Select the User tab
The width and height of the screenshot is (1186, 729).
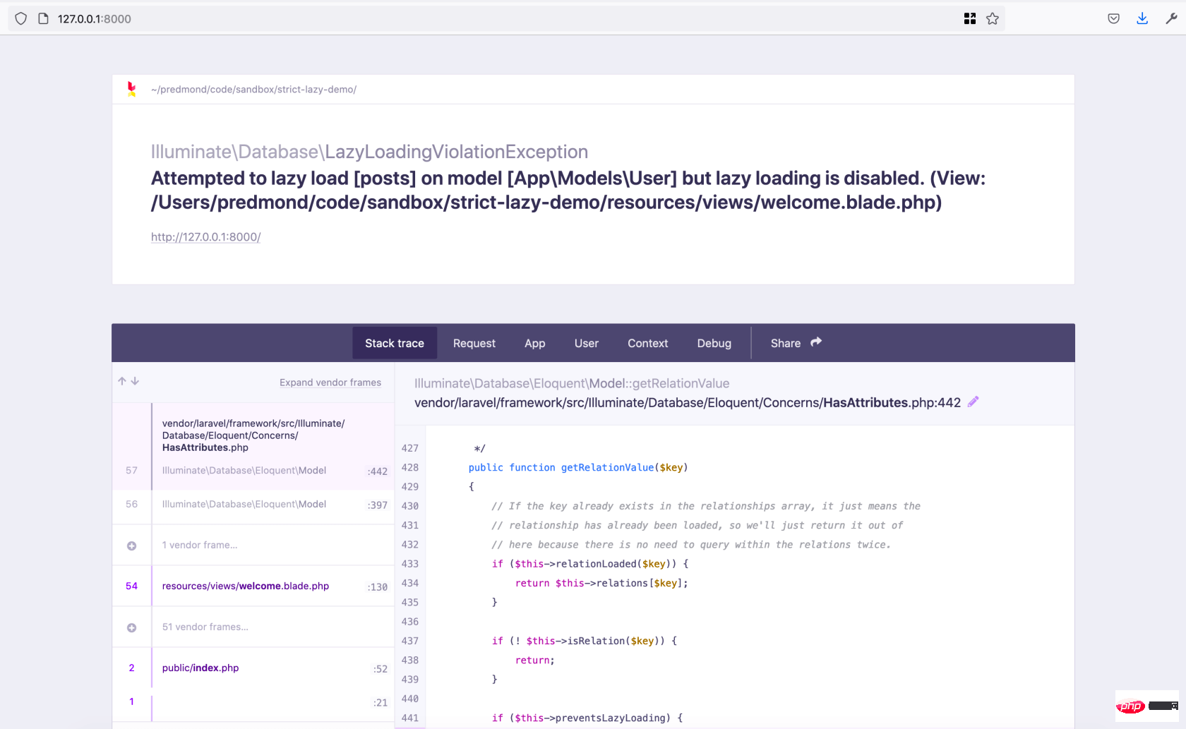click(586, 343)
